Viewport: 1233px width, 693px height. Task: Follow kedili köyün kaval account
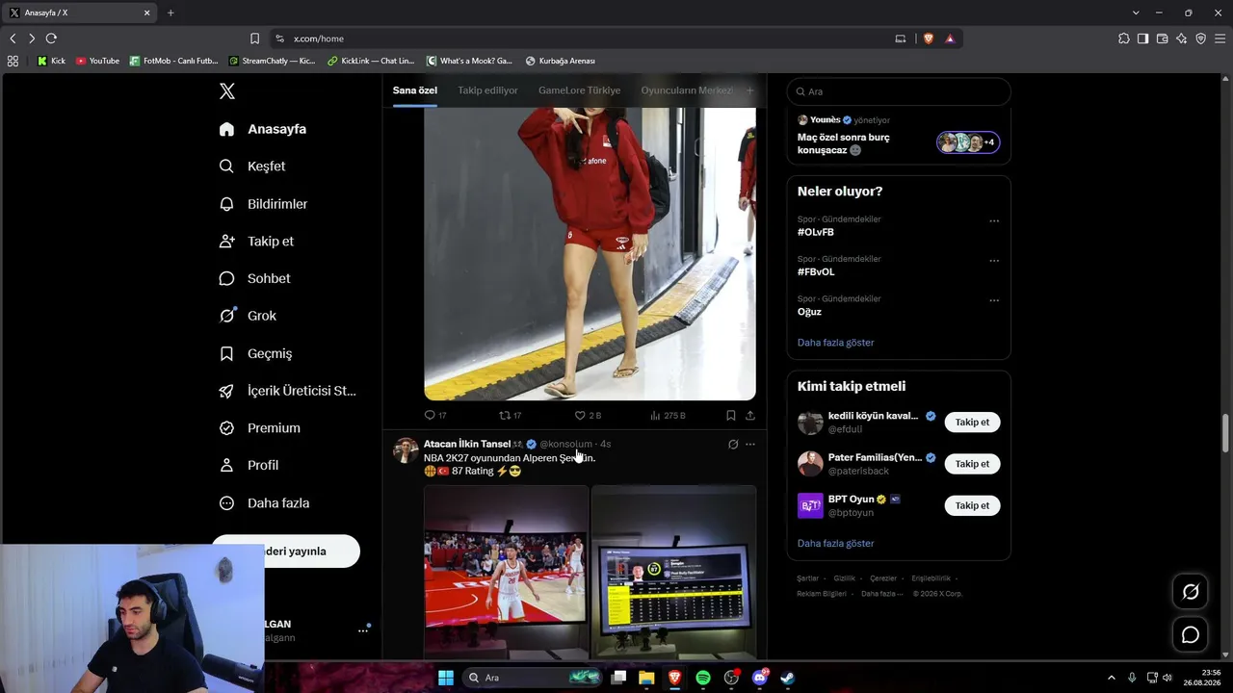click(972, 423)
